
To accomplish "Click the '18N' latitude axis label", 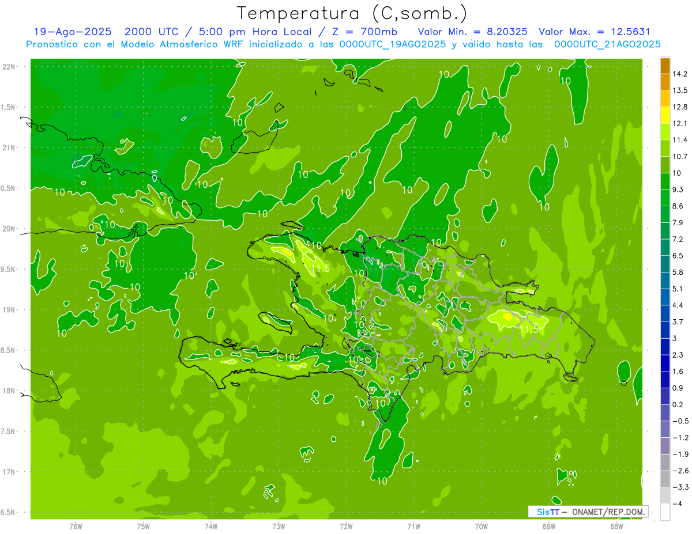I will tap(8, 391).
